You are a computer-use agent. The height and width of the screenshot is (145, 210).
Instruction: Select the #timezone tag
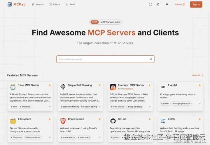tap(25, 107)
